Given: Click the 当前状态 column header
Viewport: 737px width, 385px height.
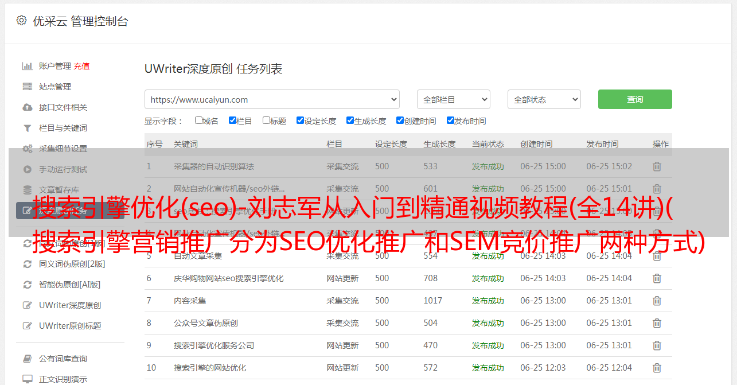Looking at the screenshot, I should click(x=488, y=144).
